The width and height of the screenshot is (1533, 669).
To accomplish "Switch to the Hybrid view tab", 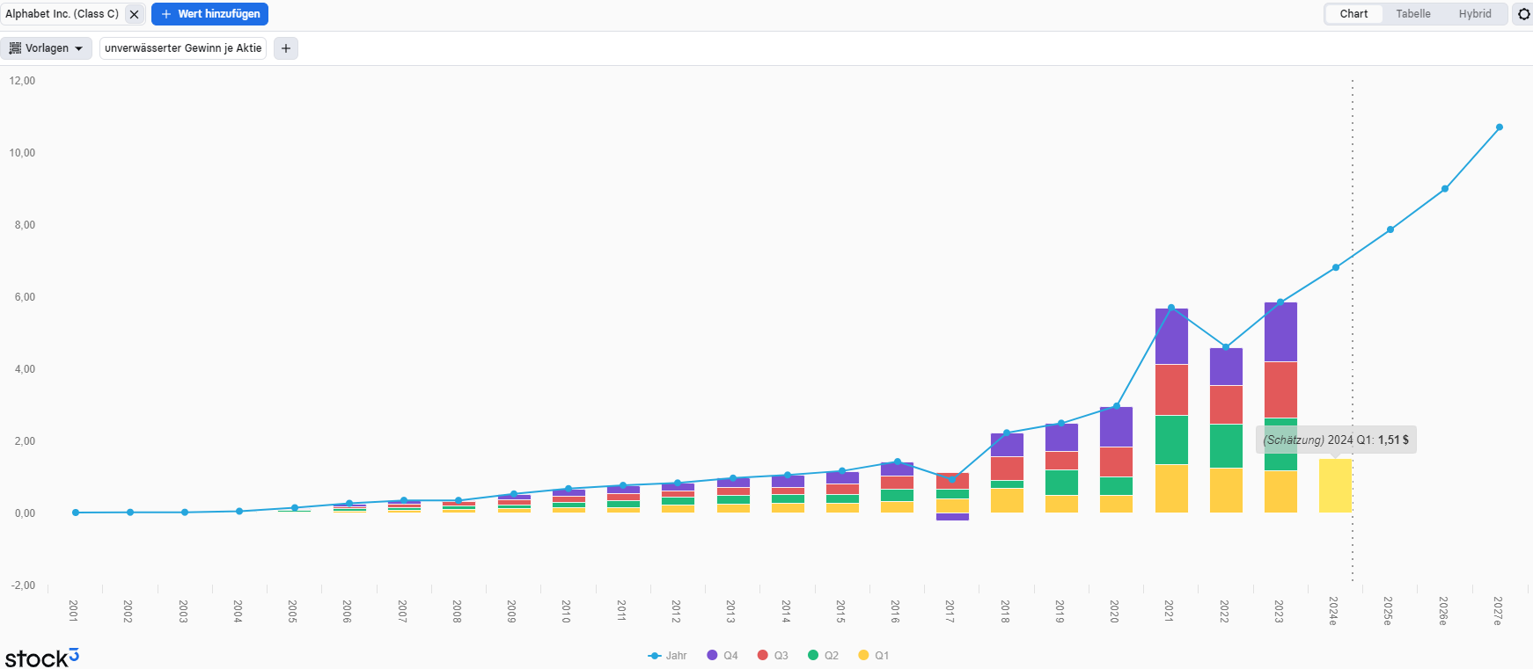I will point(1475,14).
